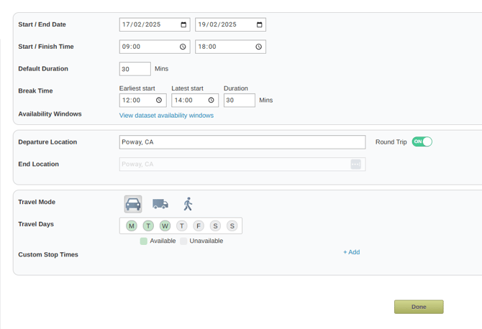Enable Thursday in Travel Days
The height and width of the screenshot is (329, 482).
[x=182, y=226]
